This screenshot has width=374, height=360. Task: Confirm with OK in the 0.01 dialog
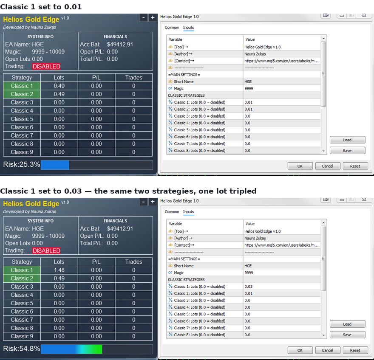[300, 166]
